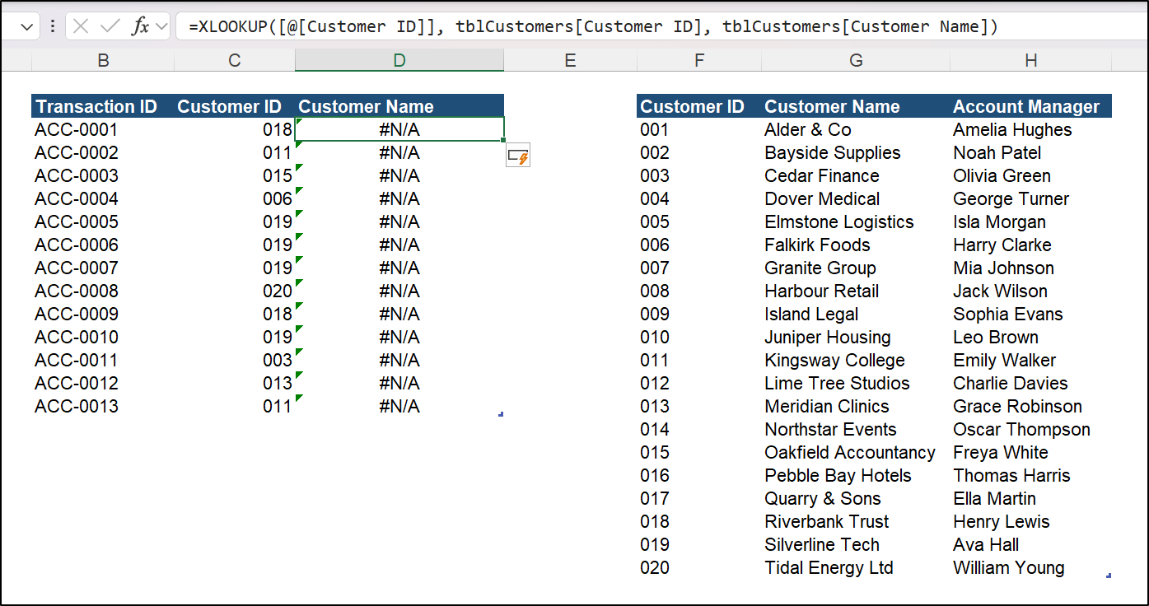Select column D header
Image resolution: width=1149 pixels, height=606 pixels.
[x=399, y=60]
